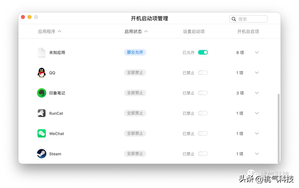This screenshot has height=188, width=299.
Task: Click the 印象笔记 elephant icon
Action: (41, 93)
